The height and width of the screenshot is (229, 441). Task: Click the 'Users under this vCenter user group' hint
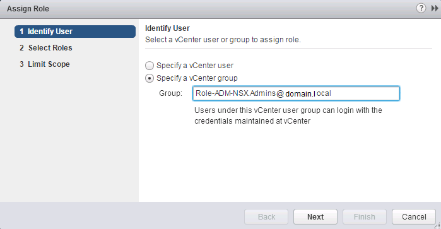(288, 115)
